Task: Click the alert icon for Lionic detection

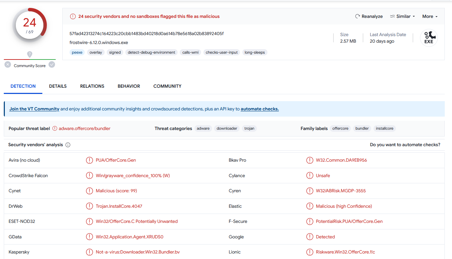Action: [x=310, y=252]
